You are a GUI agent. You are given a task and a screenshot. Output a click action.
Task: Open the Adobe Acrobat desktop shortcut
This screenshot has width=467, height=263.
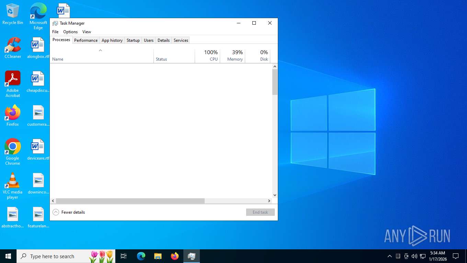13,84
